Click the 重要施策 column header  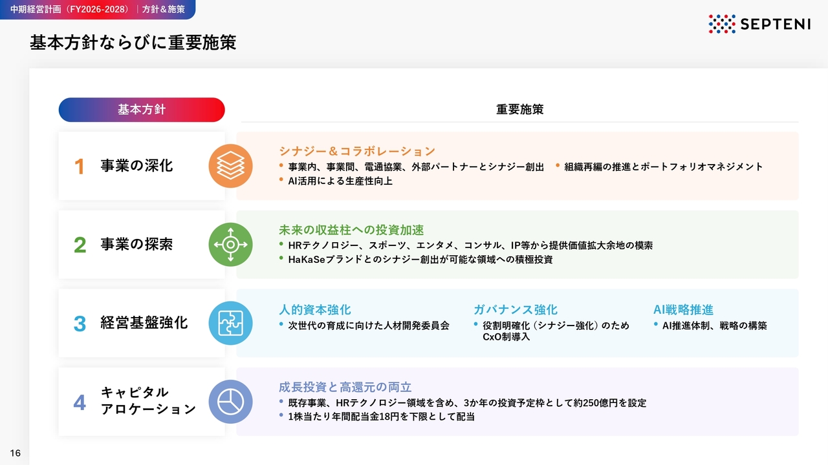(x=519, y=110)
